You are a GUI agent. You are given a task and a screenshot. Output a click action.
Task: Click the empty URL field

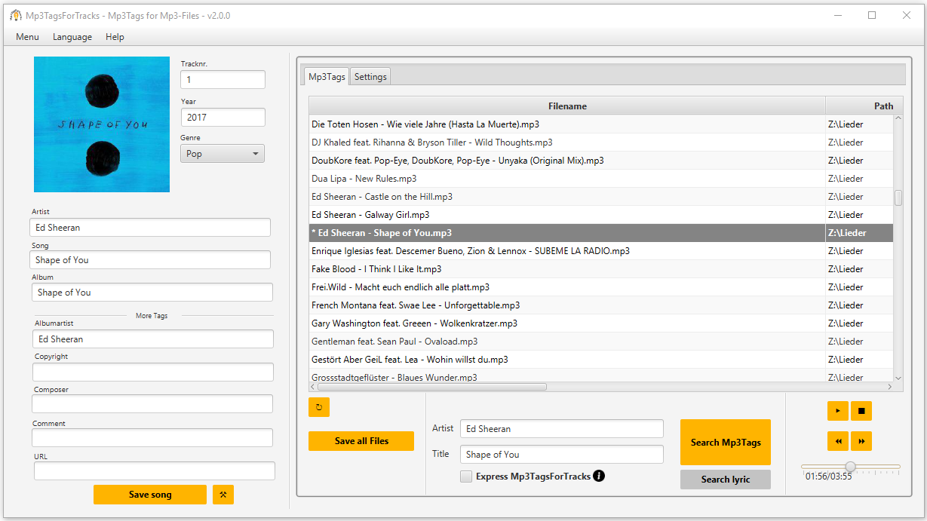click(155, 470)
